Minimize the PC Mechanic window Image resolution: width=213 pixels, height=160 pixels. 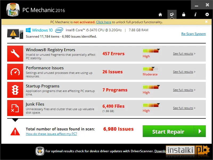click(196, 6)
